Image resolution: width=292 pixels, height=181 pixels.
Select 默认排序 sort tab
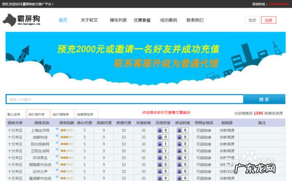[15, 114]
